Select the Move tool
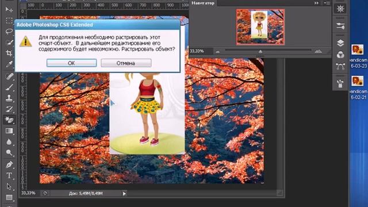The height and width of the screenshot is (207, 368). click(x=9, y=9)
